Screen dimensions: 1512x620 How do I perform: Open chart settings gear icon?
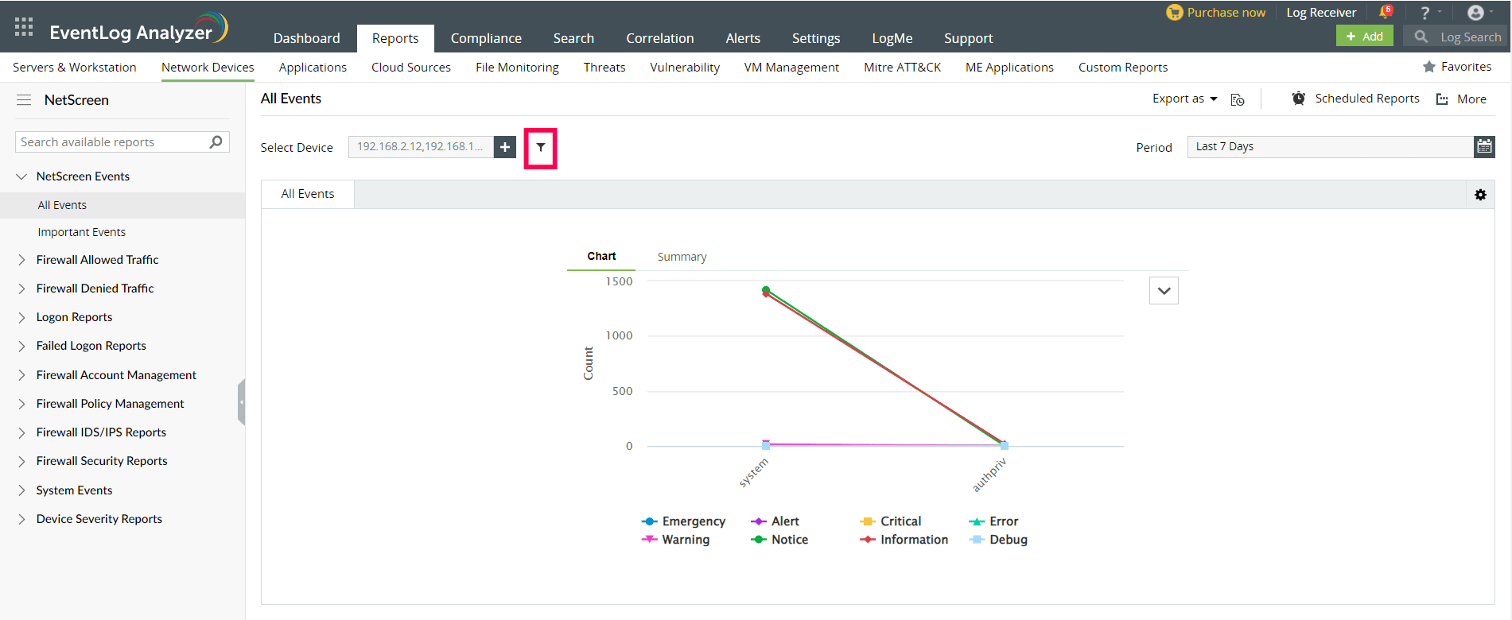click(1480, 195)
